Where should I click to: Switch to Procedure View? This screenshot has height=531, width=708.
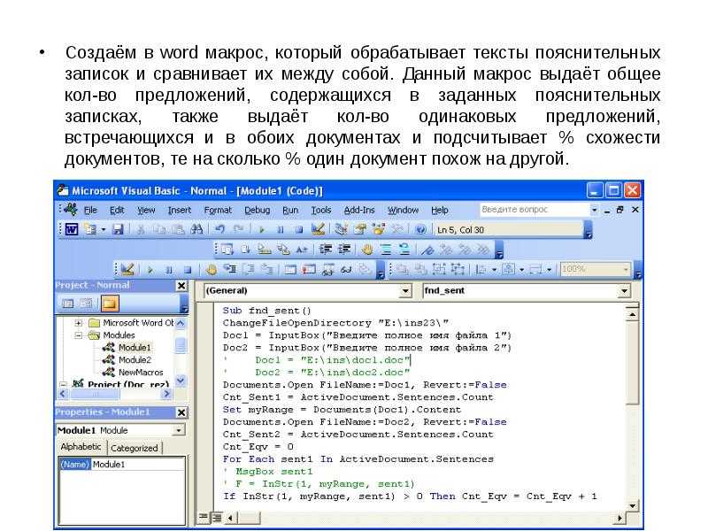click(204, 517)
